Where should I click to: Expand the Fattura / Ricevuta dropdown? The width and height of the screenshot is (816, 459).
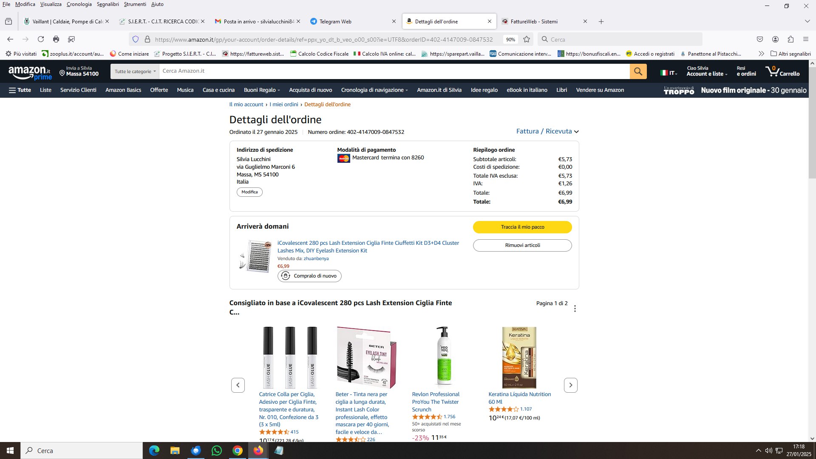coord(547,131)
